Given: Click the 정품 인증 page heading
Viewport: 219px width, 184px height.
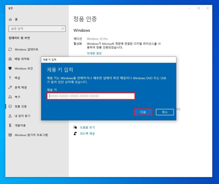Looking at the screenshot, I should (x=85, y=19).
